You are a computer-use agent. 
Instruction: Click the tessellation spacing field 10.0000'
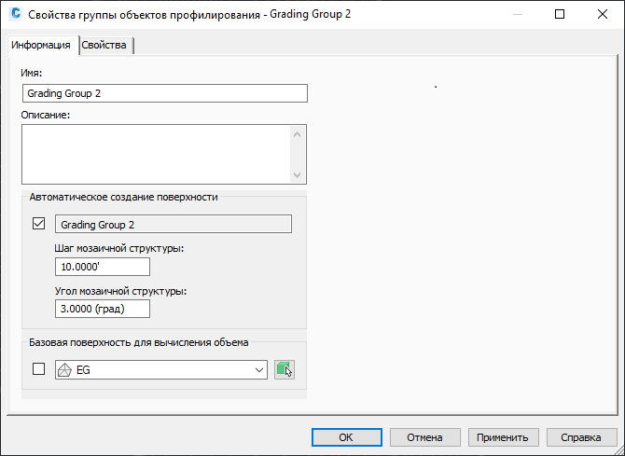coord(103,267)
